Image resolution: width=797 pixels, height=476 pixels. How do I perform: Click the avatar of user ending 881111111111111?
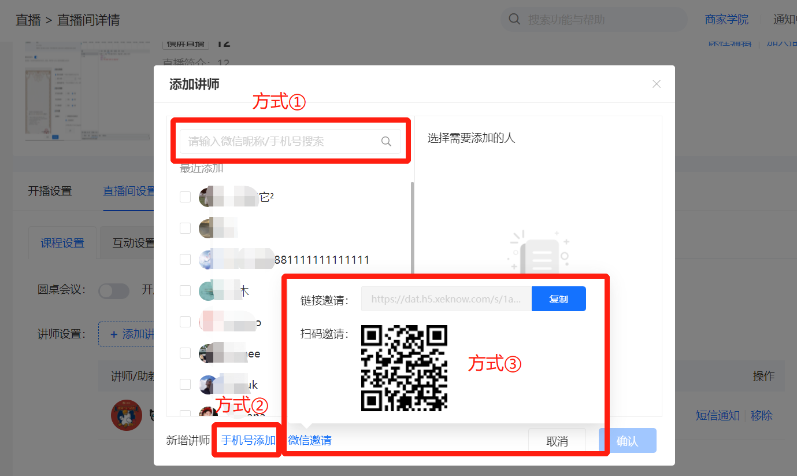(x=208, y=260)
